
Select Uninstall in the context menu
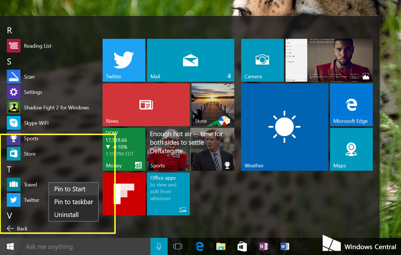coord(74,215)
